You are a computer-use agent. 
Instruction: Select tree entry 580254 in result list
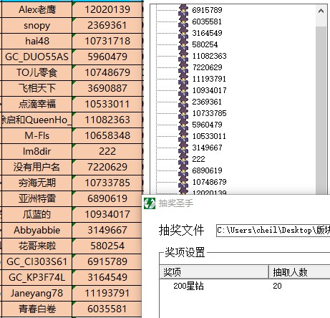tap(205, 44)
